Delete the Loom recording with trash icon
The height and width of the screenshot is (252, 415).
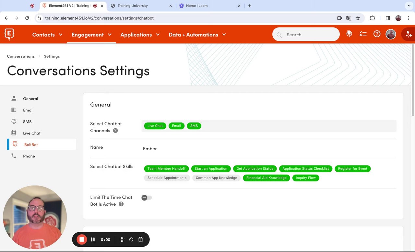point(140,239)
